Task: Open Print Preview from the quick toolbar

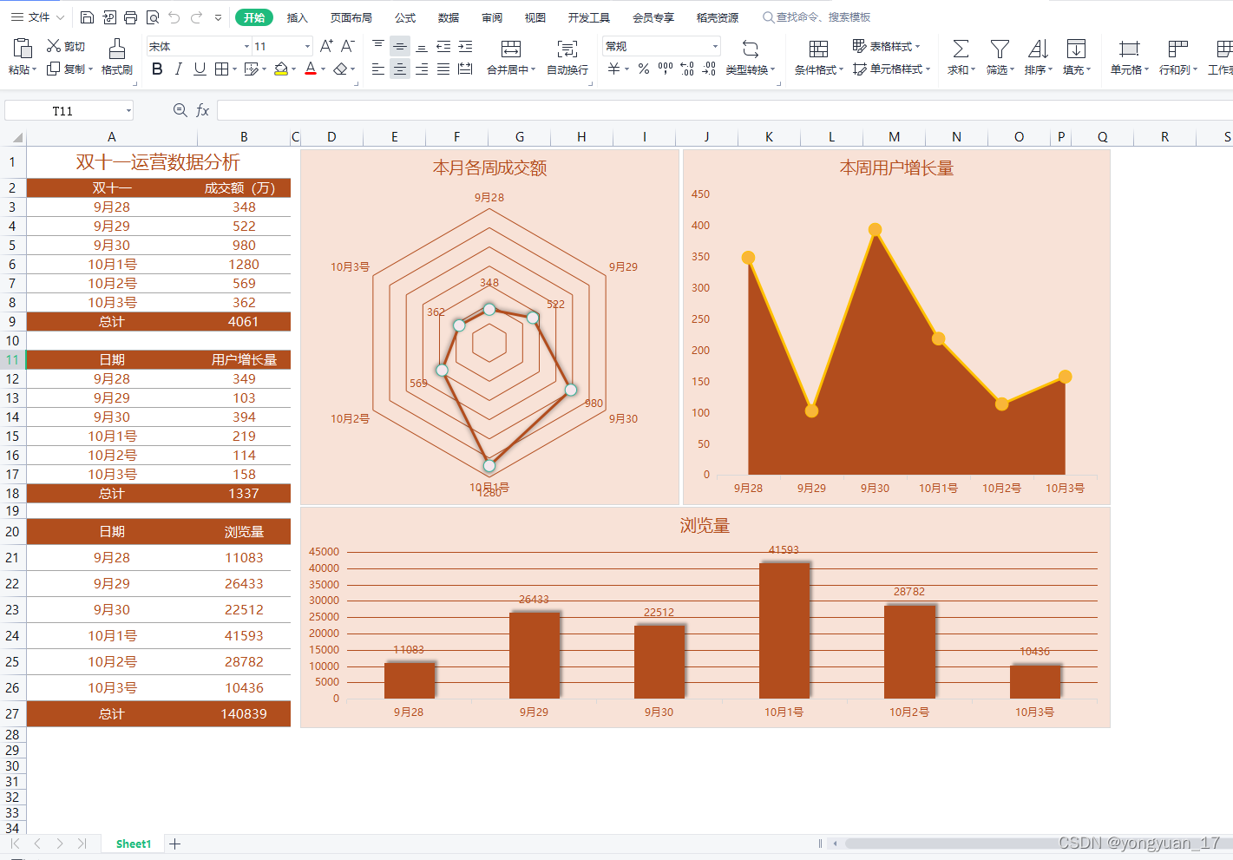Action: click(x=153, y=17)
